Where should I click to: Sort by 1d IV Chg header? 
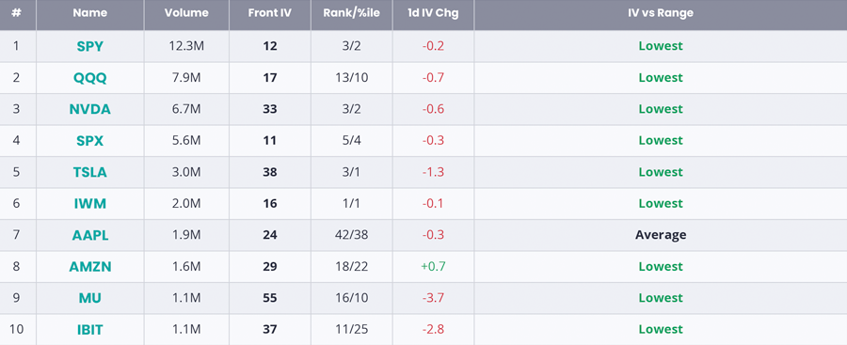(433, 13)
